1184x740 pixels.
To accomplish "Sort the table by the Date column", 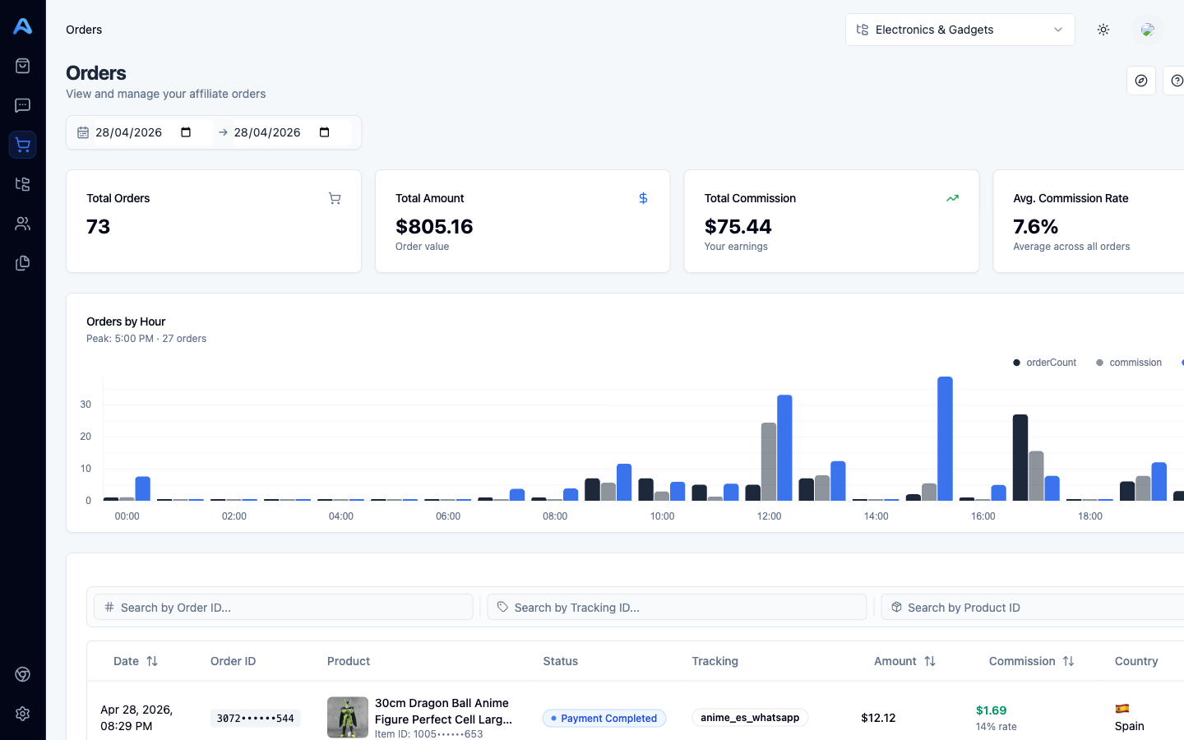I will point(136,661).
